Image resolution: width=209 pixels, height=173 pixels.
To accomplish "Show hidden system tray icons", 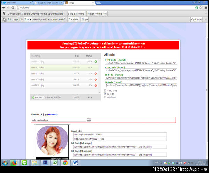I will tap(161, 163).
